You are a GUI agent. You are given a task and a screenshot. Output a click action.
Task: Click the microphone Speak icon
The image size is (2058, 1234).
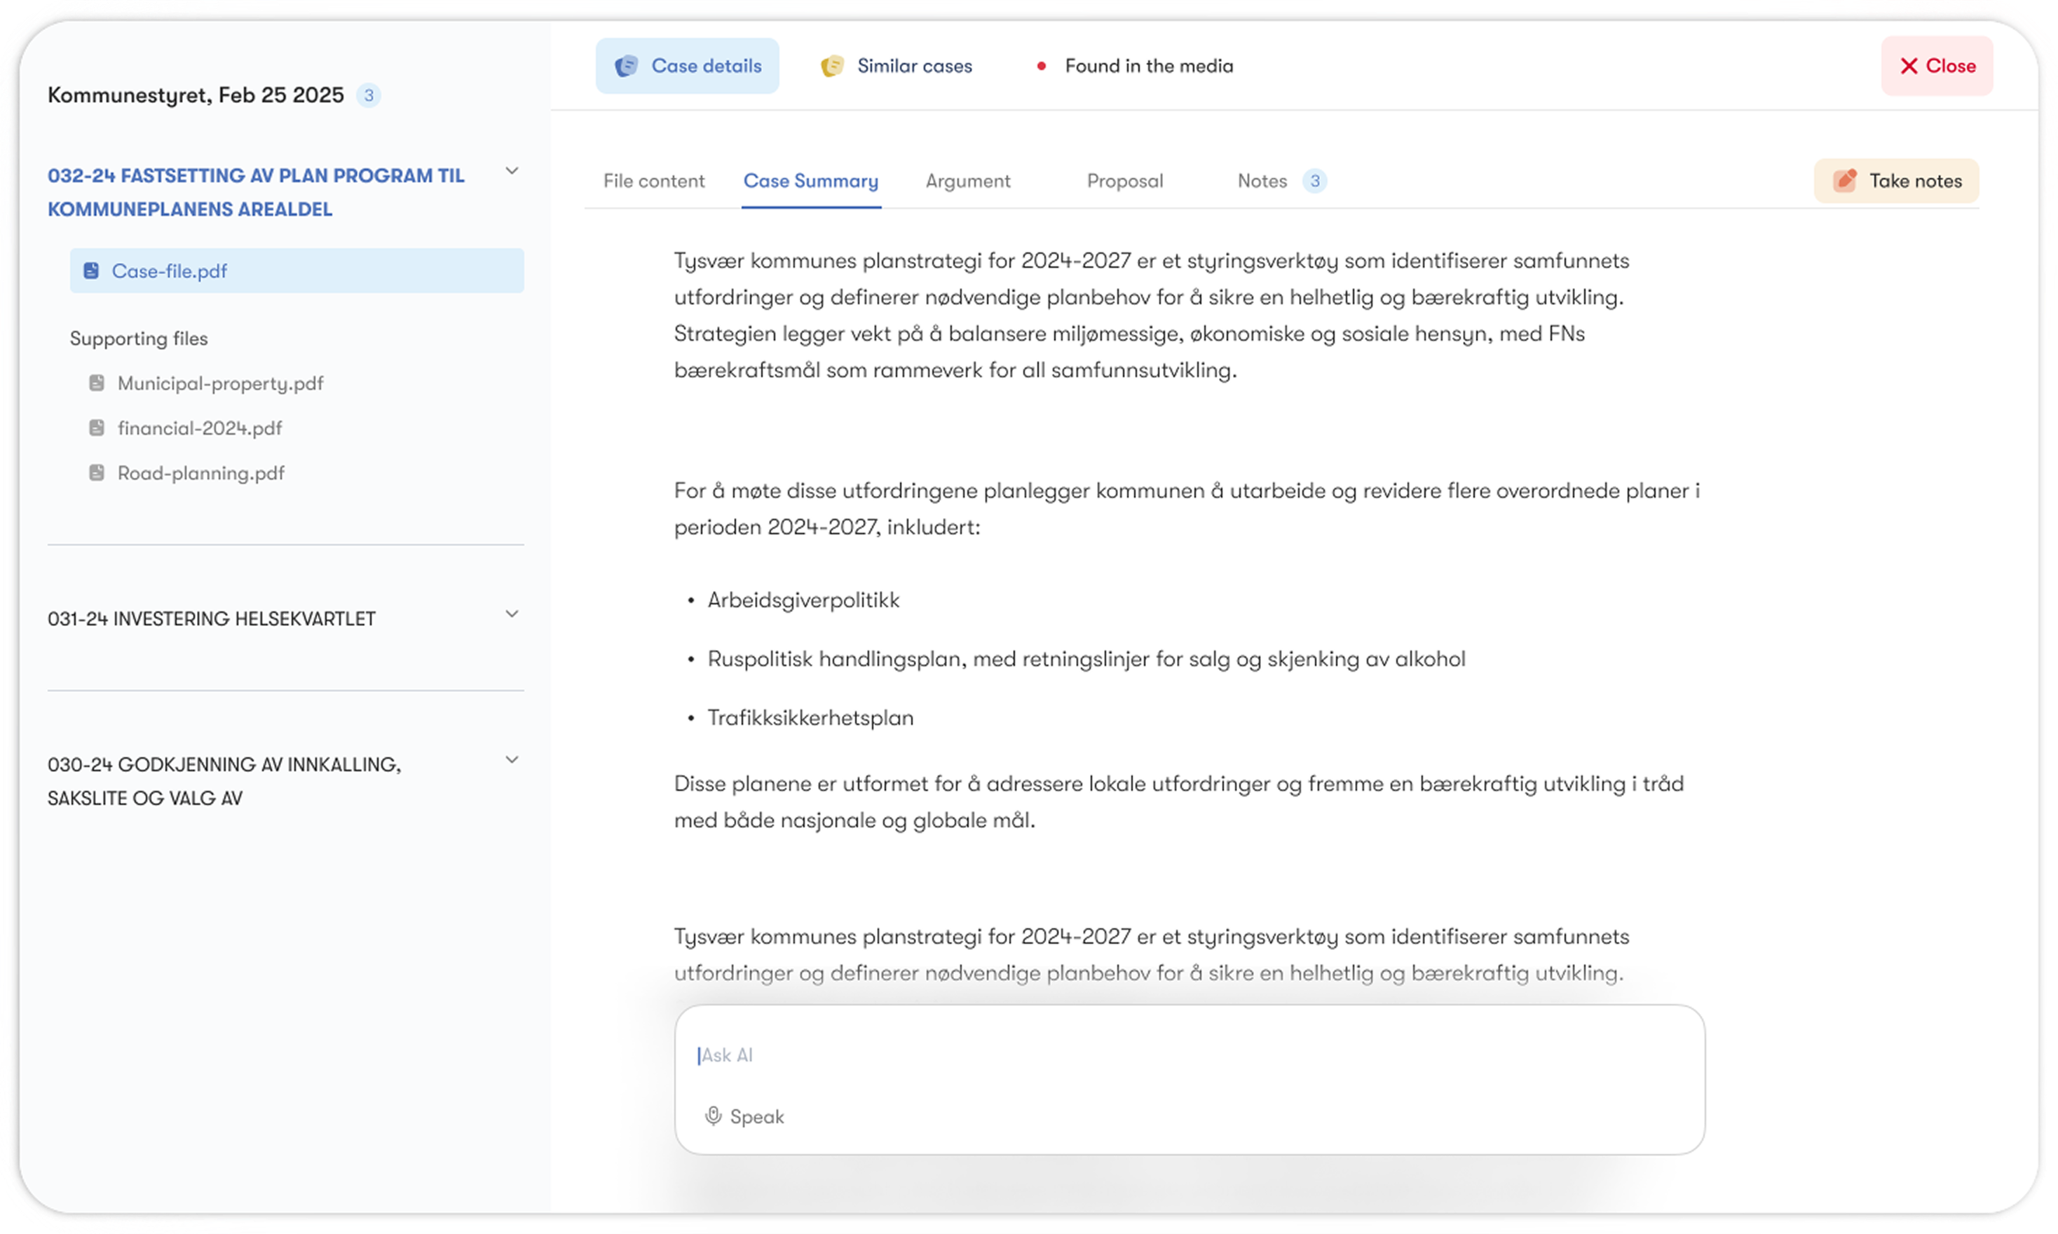712,1116
